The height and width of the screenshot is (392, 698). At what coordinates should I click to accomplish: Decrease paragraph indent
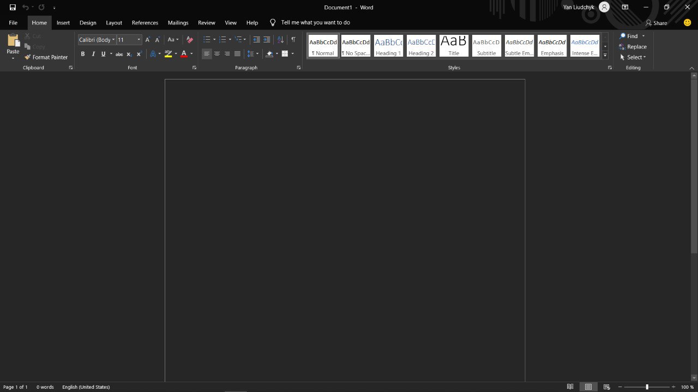coord(256,40)
